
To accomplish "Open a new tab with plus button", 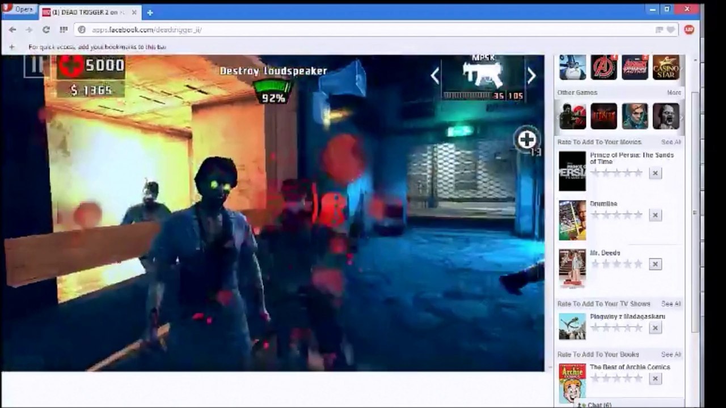I will tap(150, 12).
